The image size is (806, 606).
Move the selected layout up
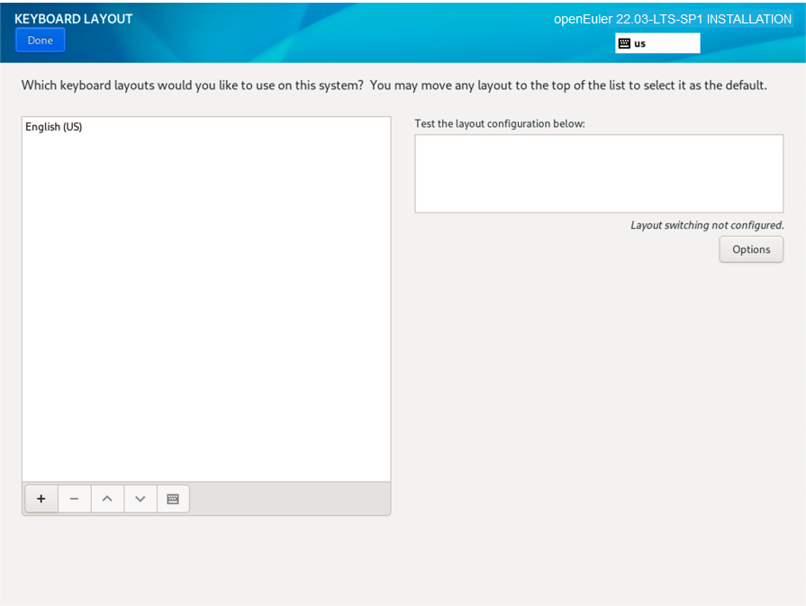(x=107, y=499)
